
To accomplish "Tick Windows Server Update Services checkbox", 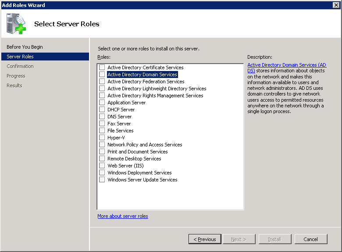I will point(102,179).
